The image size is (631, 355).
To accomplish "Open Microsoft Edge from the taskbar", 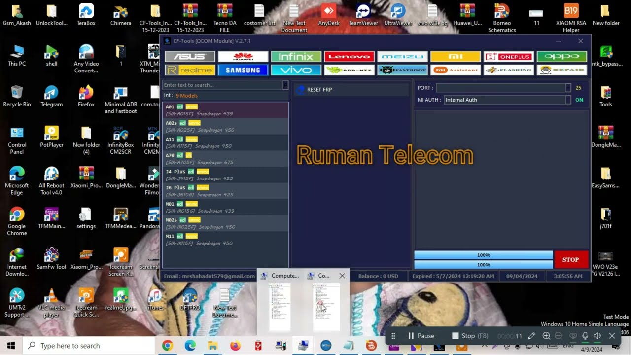I will point(190,346).
